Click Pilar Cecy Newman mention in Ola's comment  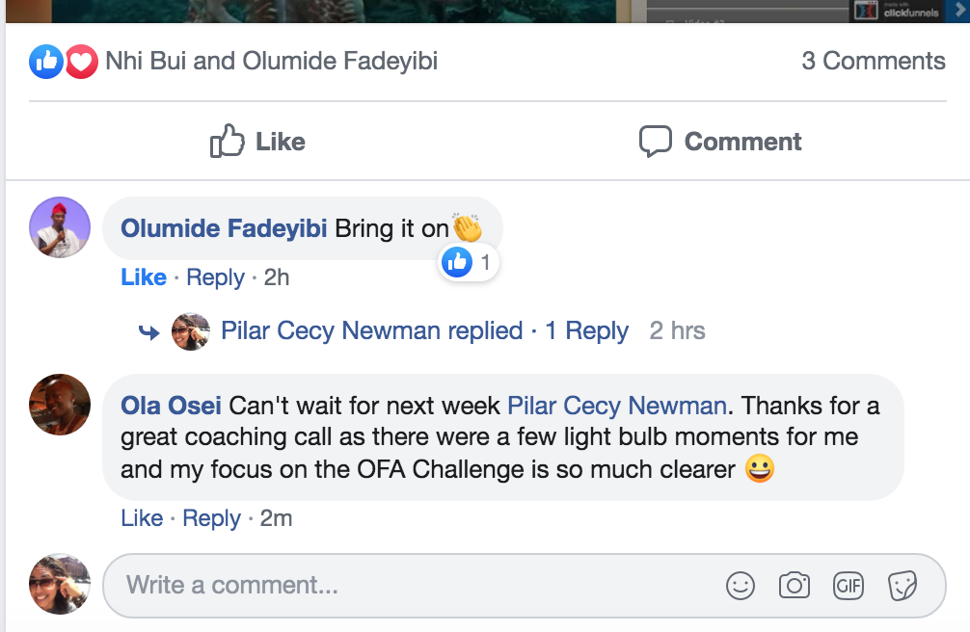point(616,406)
